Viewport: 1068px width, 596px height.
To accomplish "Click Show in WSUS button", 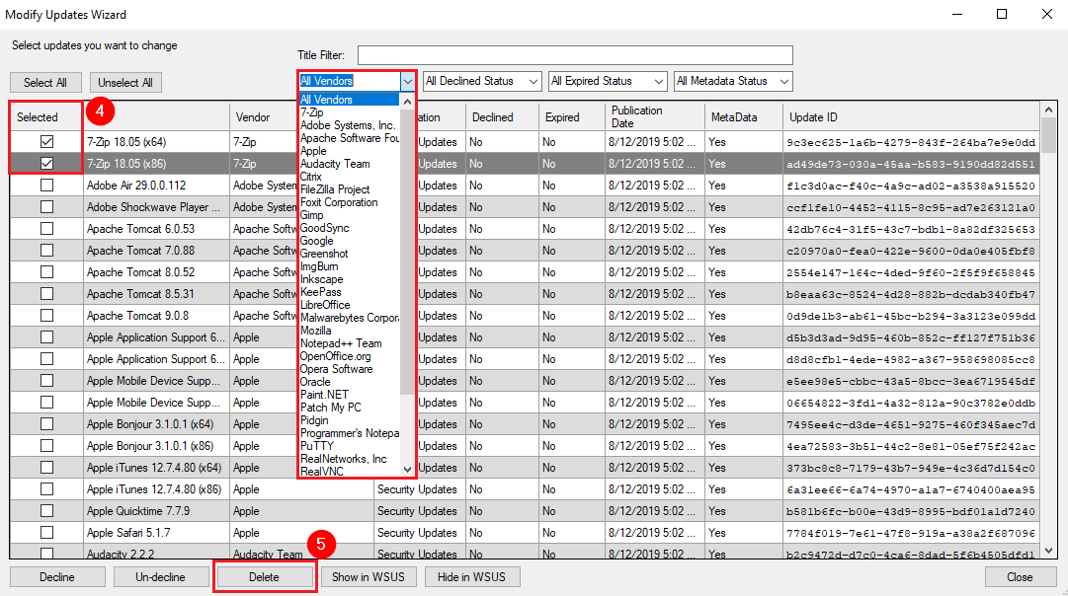I will pos(369,577).
